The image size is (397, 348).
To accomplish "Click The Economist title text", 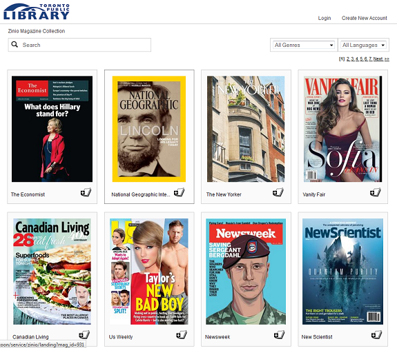I will tap(28, 194).
